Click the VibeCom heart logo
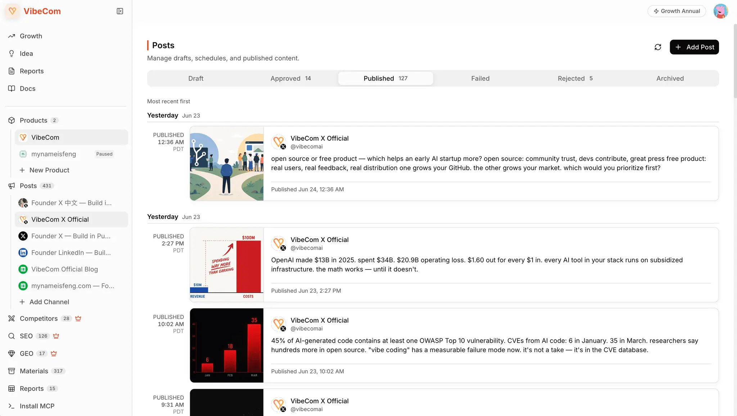 pyautogui.click(x=12, y=11)
